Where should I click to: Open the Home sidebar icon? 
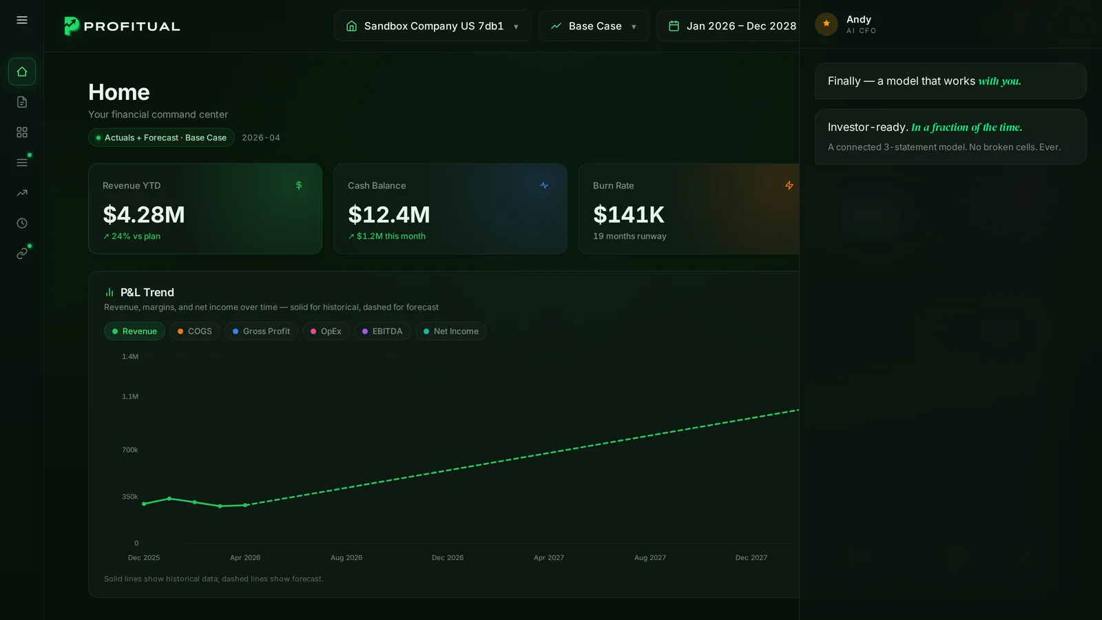[x=22, y=72]
